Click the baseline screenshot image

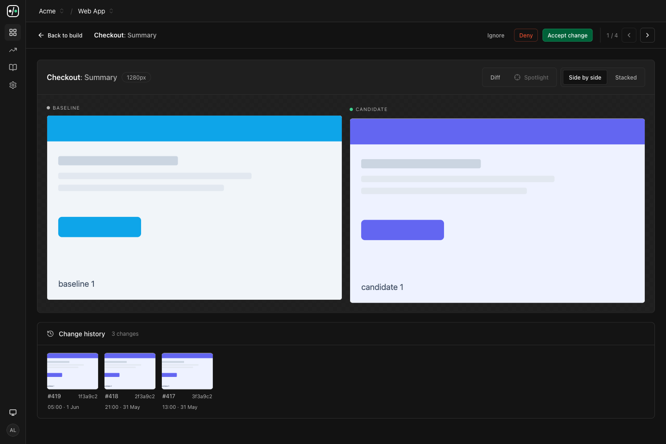194,208
